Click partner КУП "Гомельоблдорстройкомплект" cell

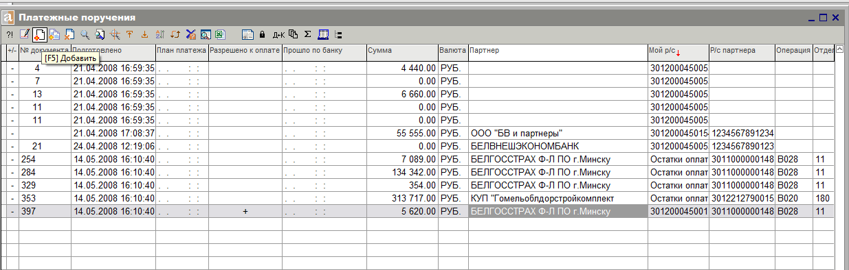pos(558,198)
